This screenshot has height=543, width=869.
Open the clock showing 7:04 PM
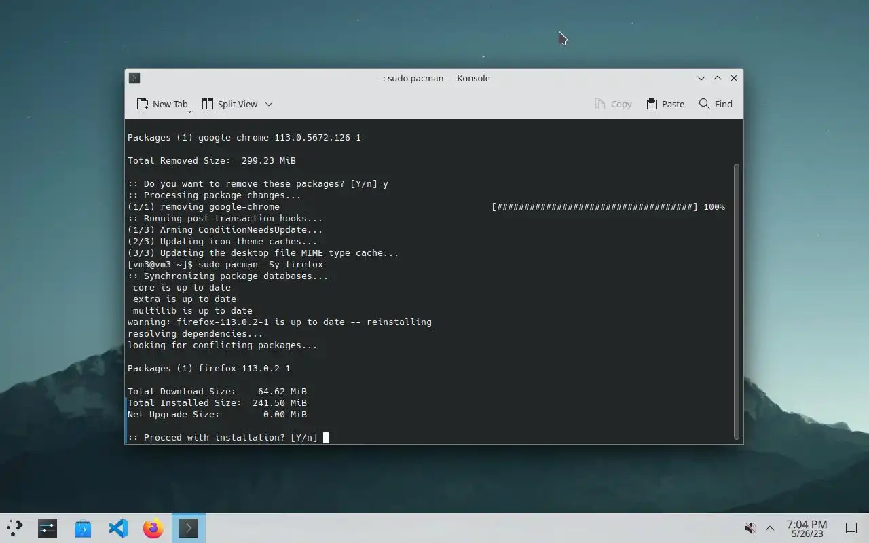[x=807, y=528]
